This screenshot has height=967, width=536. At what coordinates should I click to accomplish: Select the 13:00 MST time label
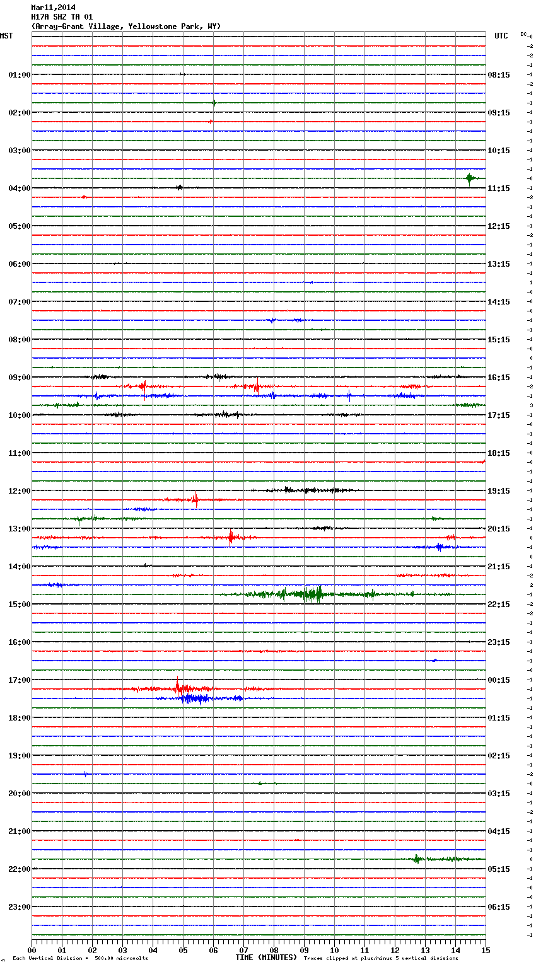coord(19,529)
